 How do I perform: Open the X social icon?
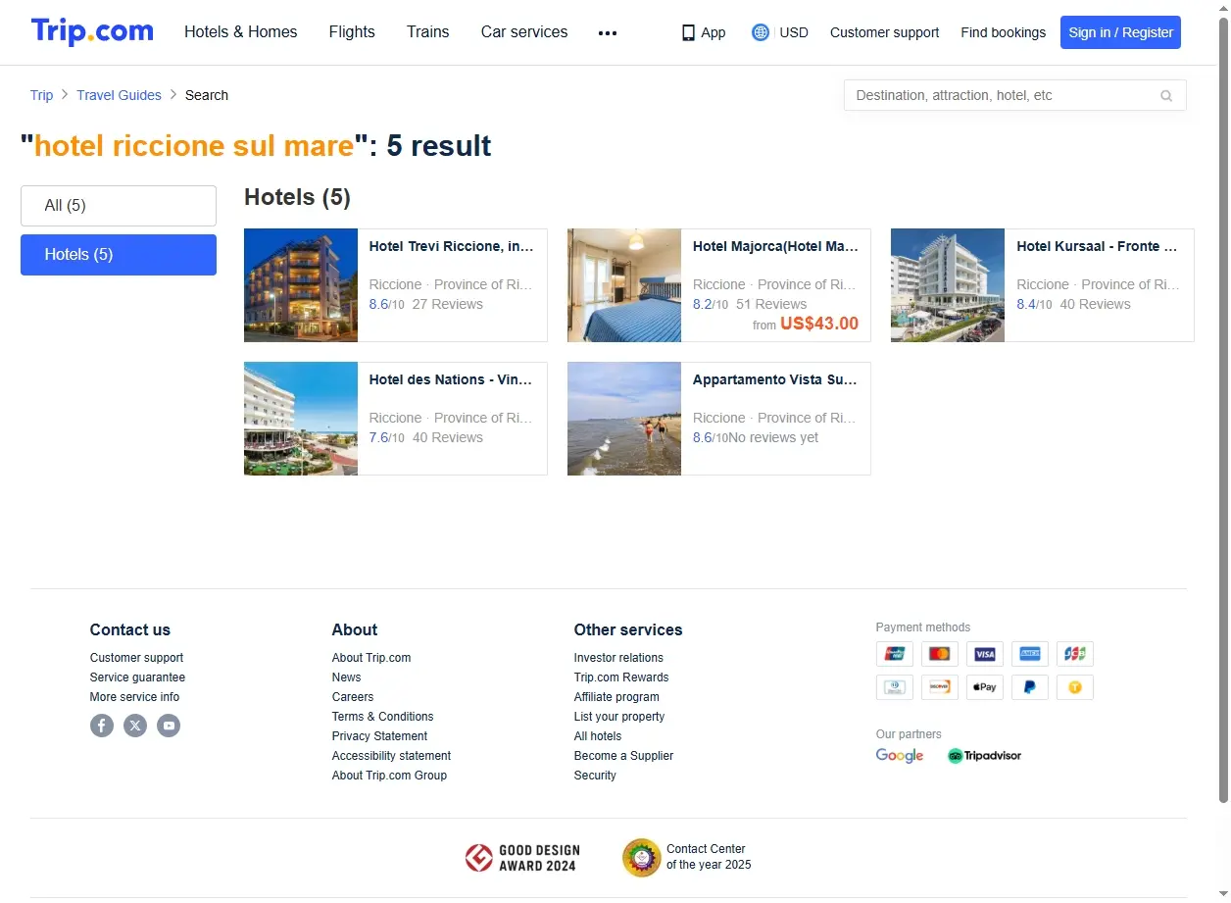coord(135,726)
